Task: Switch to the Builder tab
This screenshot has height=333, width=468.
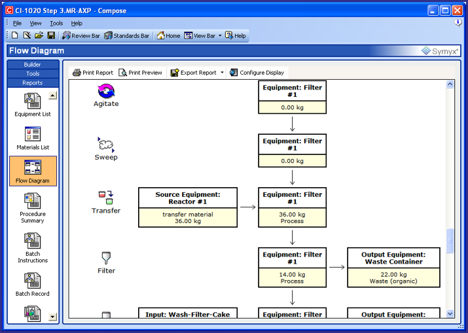Action: coord(32,65)
